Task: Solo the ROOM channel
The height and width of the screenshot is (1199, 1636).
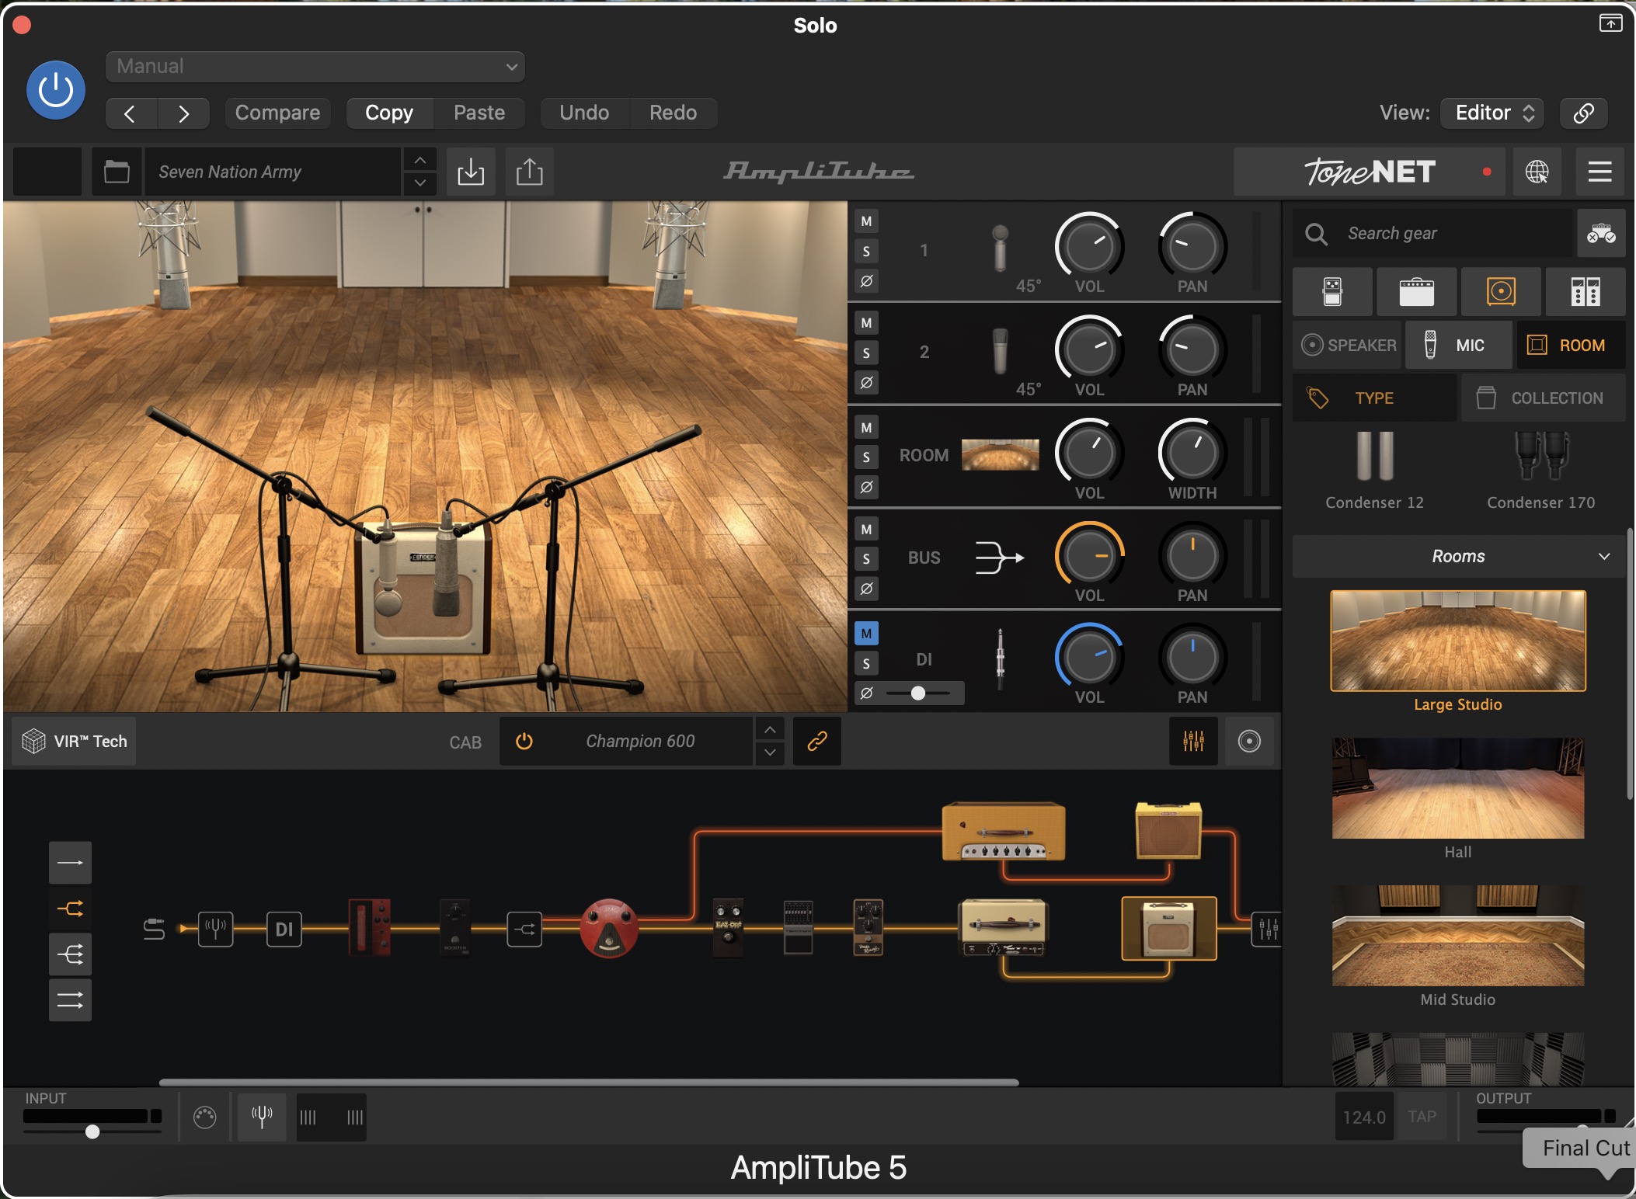Action: click(866, 457)
